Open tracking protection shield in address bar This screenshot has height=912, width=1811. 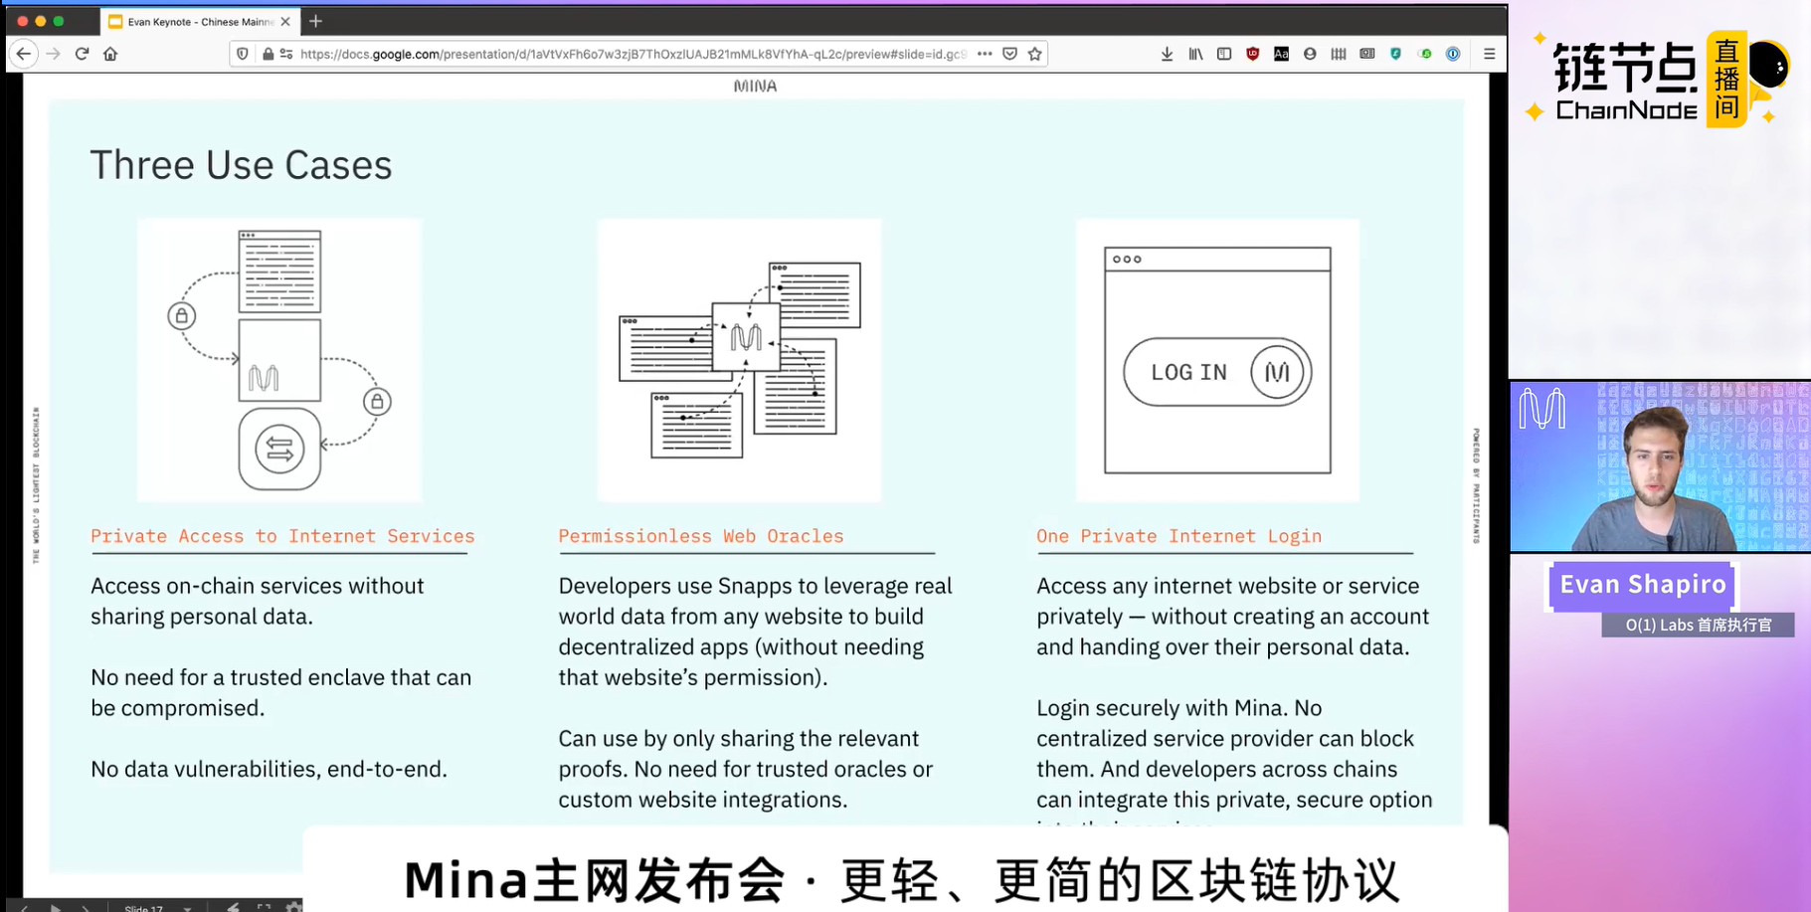pyautogui.click(x=243, y=54)
